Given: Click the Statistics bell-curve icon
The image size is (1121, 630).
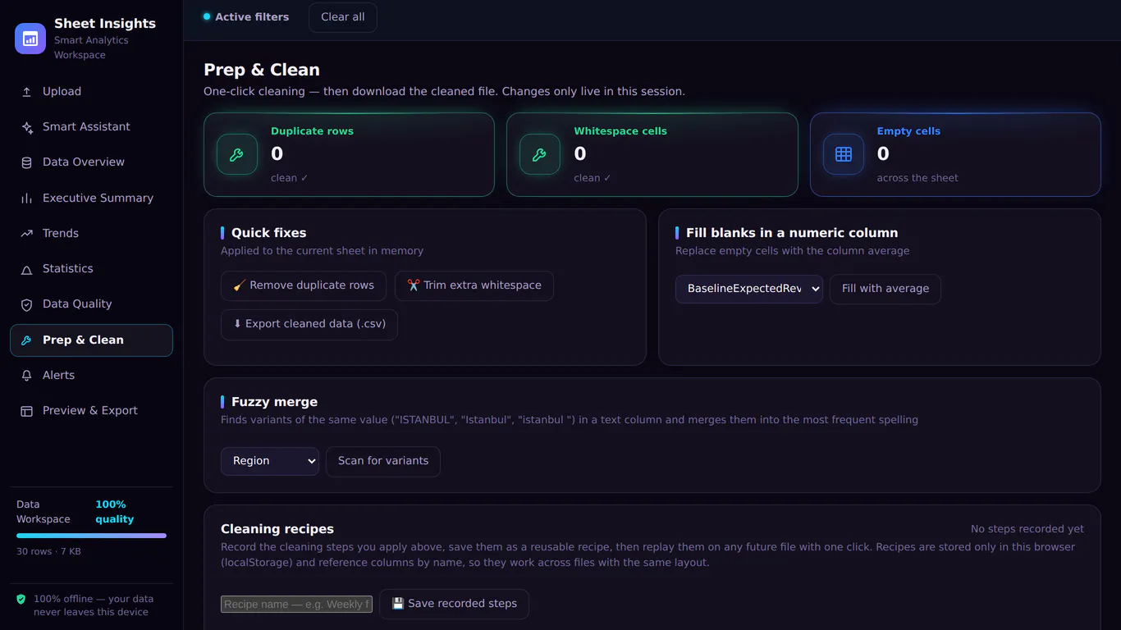Looking at the screenshot, I should [26, 269].
